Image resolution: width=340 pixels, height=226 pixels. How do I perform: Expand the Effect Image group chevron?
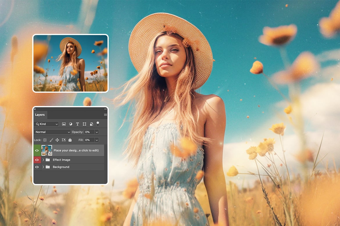click(43, 160)
